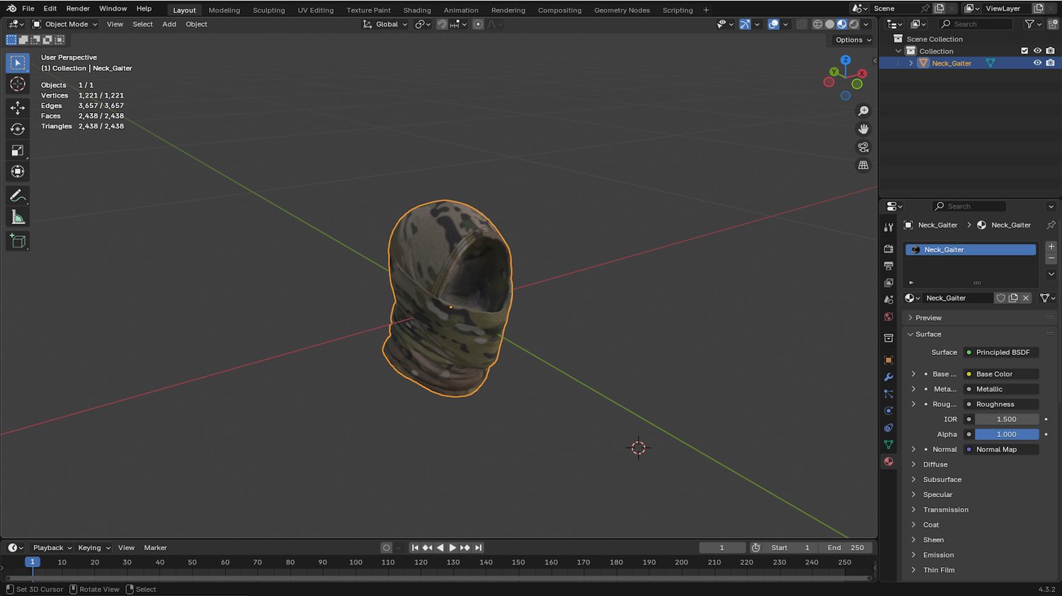Image resolution: width=1062 pixels, height=596 pixels.
Task: Pick the Measure ruler tool
Action: 18,218
